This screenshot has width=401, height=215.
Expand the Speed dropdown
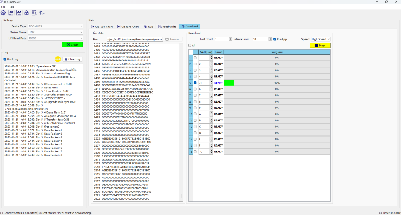321,39
